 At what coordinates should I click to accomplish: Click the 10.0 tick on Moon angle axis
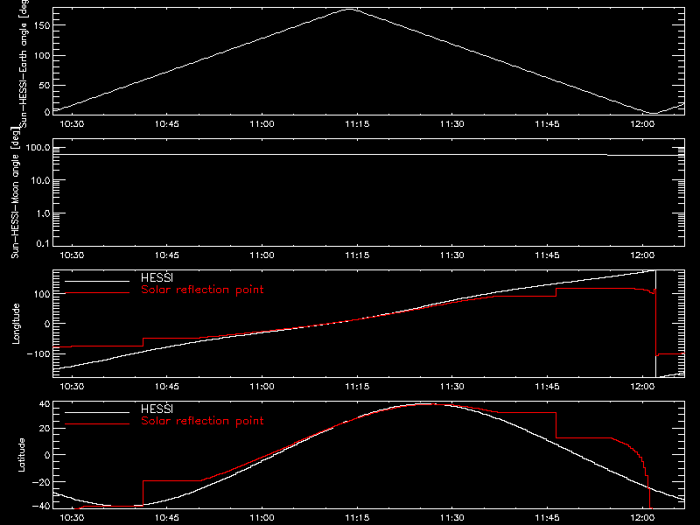click(x=40, y=181)
